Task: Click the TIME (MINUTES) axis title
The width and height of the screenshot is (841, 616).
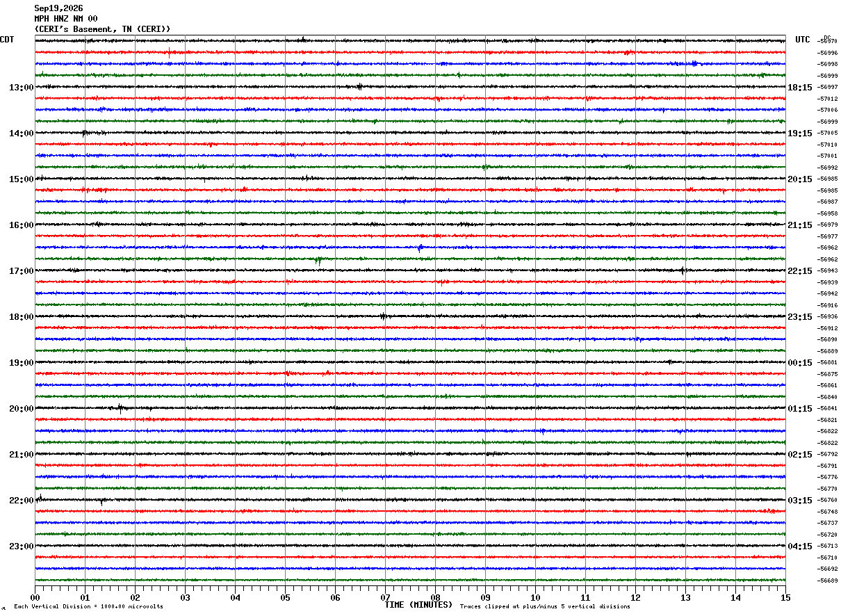Action: [418, 605]
